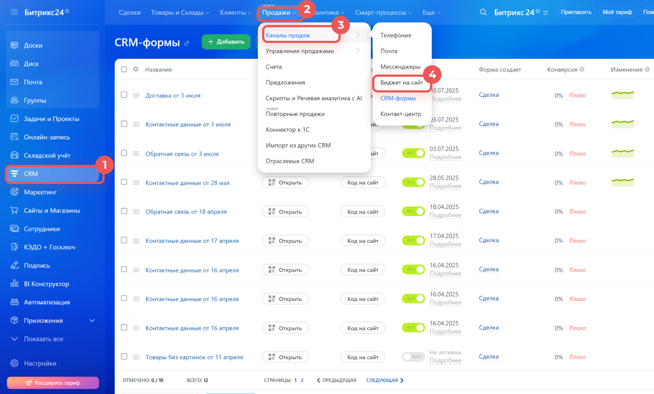Open the hamburger menu icon beside Битрикс24

pyautogui.click(x=15, y=12)
